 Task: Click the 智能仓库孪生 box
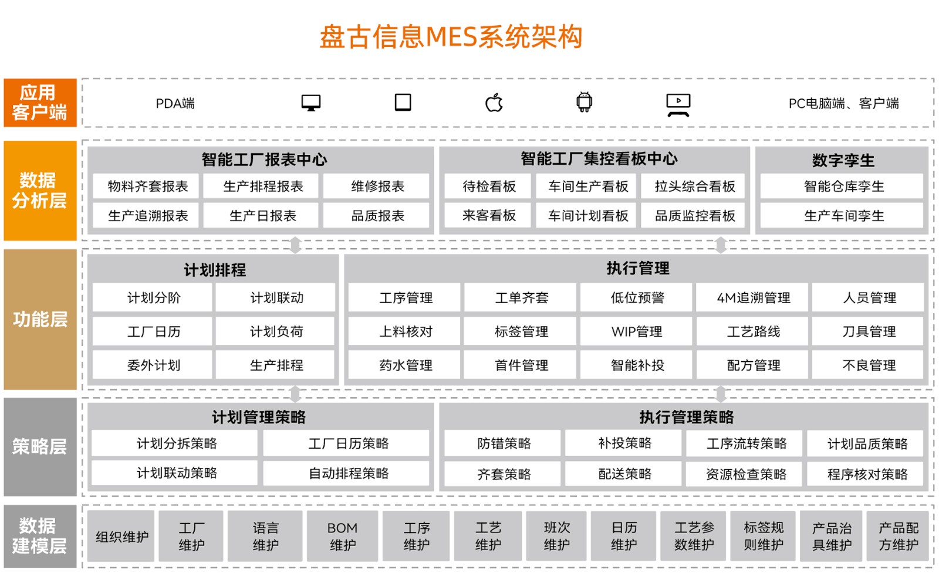click(x=843, y=186)
